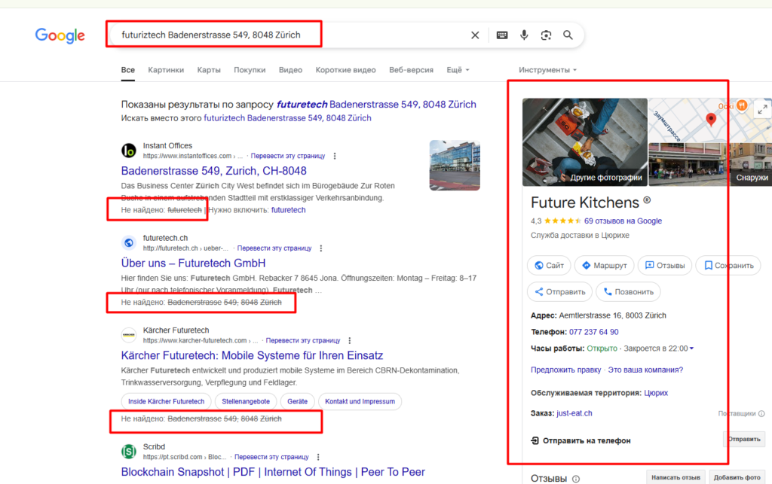772x484 pixels.
Task: Open the 69 отзывов на Google link
Action: [623, 221]
